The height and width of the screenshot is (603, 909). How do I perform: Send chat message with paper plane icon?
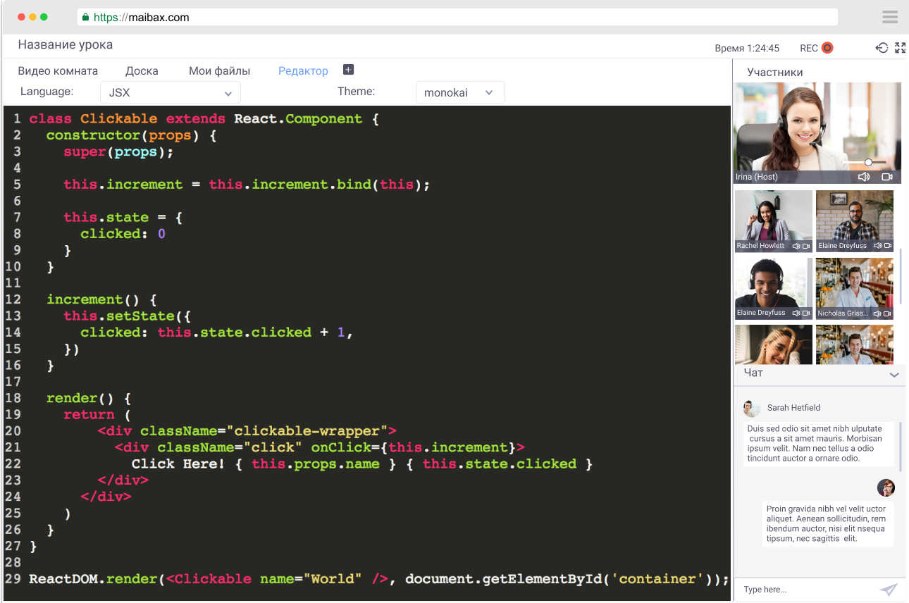pyautogui.click(x=889, y=590)
